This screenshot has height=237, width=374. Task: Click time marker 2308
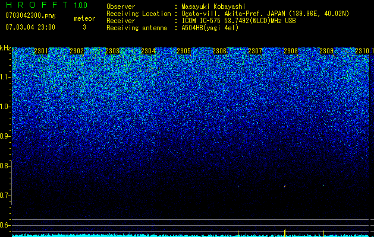coord(291,51)
